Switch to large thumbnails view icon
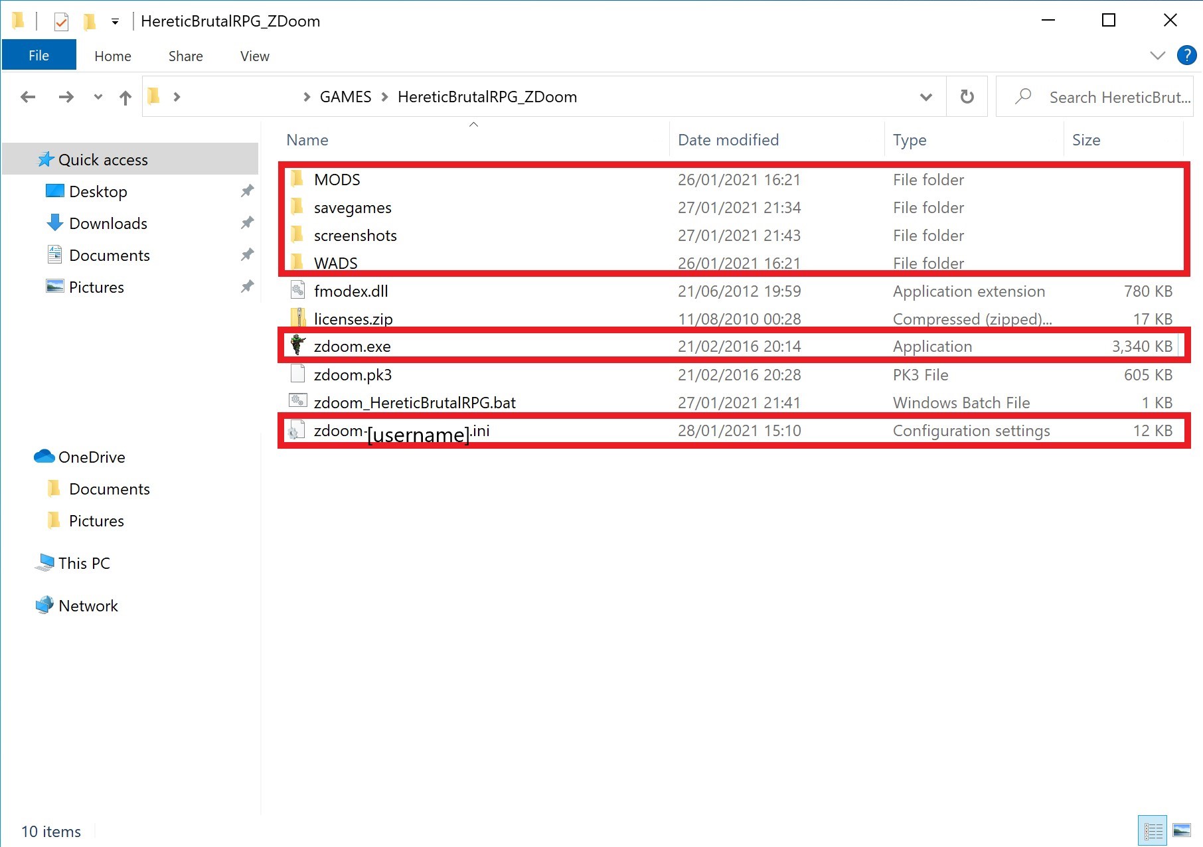 1182,830
